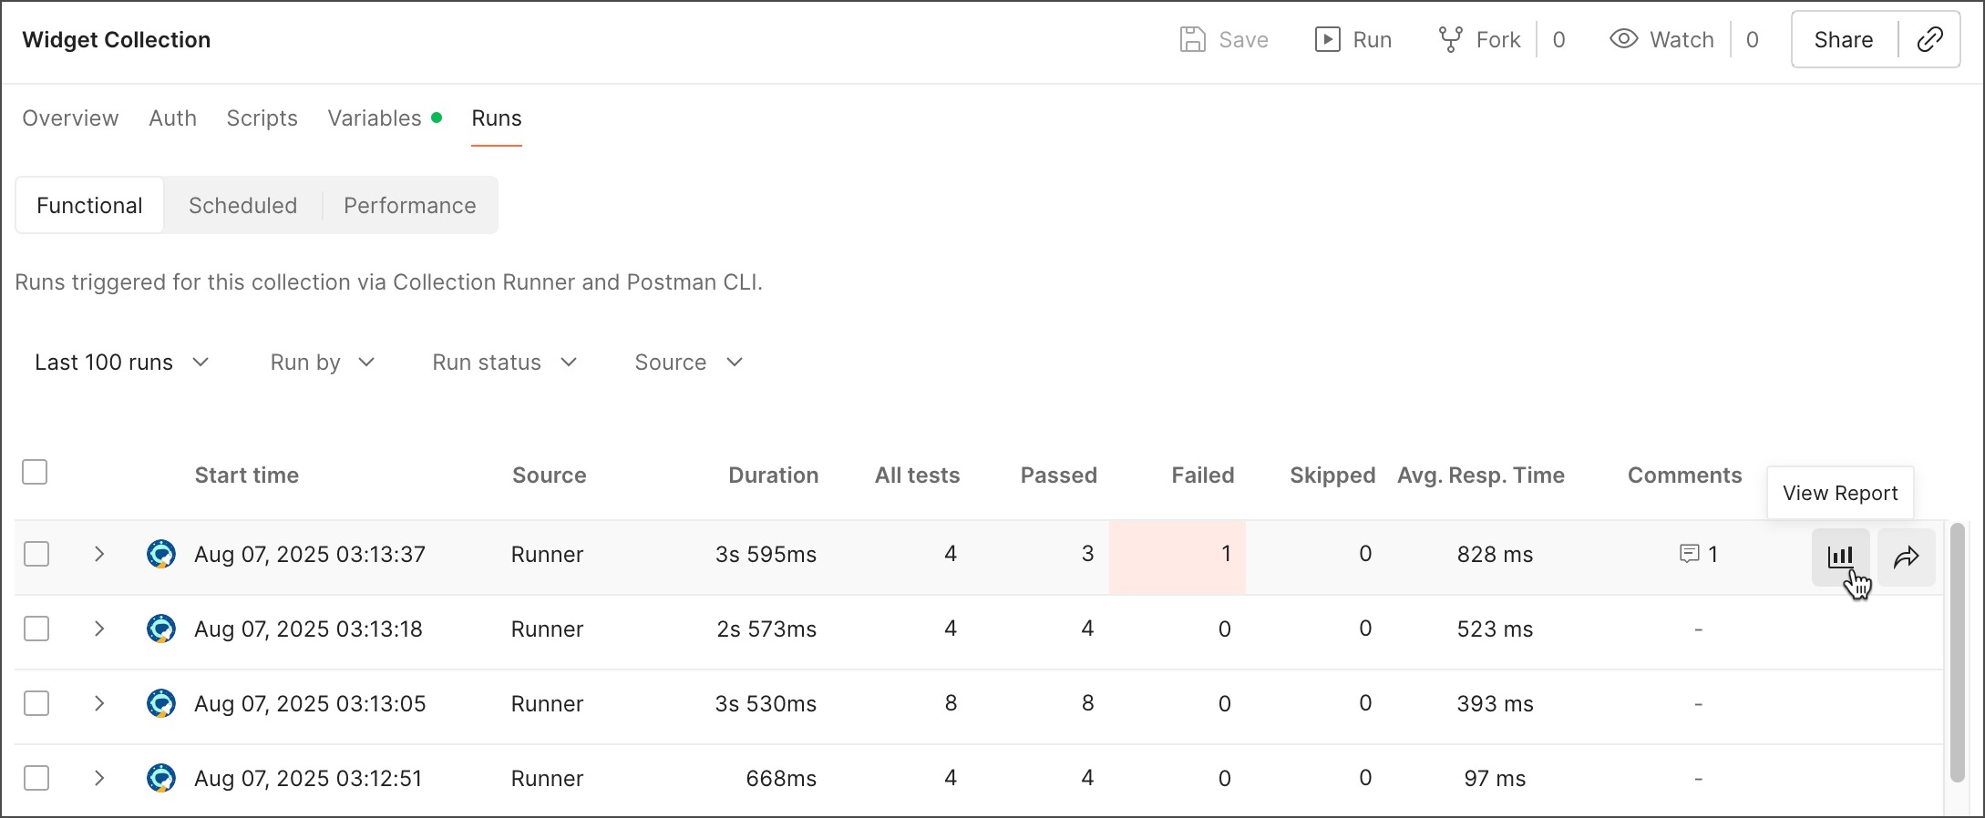Image resolution: width=1985 pixels, height=818 pixels.
Task: Select the Functional runs tab
Action: tap(89, 205)
